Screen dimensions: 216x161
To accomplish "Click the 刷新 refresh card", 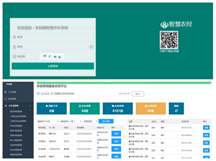I will (176, 108).
